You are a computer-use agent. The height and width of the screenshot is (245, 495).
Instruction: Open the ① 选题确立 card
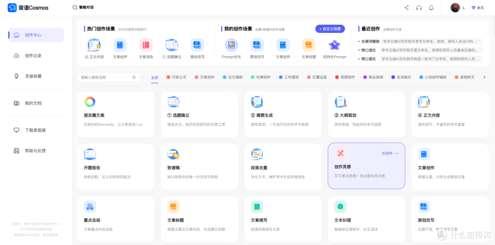(199, 114)
